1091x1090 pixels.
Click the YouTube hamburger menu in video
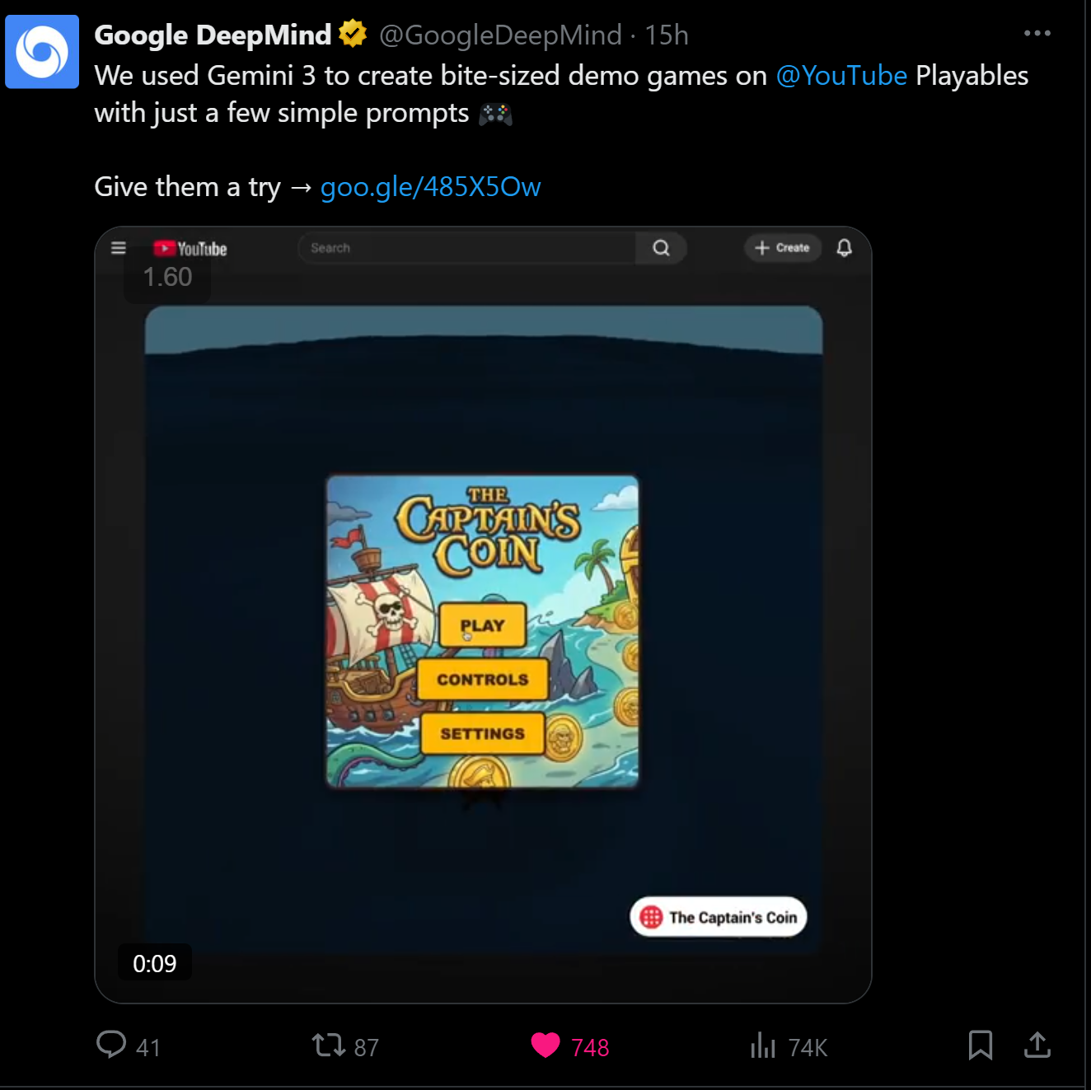[119, 248]
